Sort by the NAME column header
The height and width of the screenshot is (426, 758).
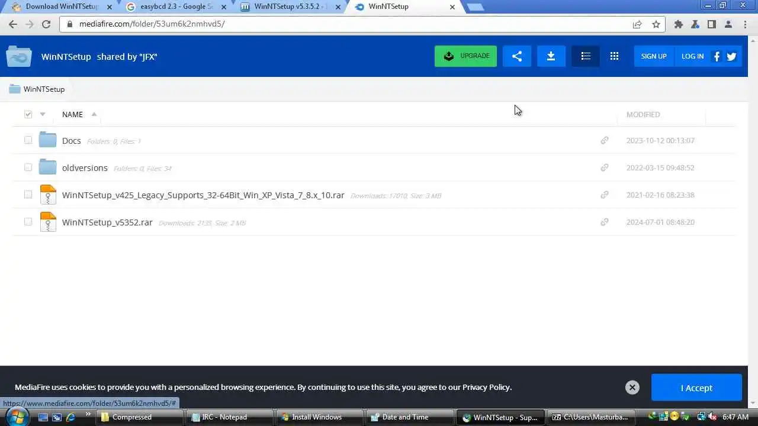(72, 115)
